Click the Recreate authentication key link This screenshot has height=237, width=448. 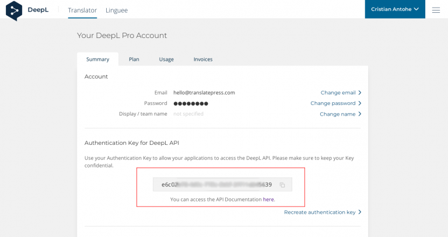[x=320, y=212]
